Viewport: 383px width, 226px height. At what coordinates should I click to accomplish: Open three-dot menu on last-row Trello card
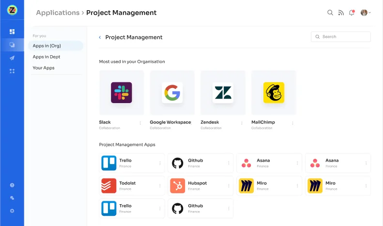pyautogui.click(x=160, y=209)
